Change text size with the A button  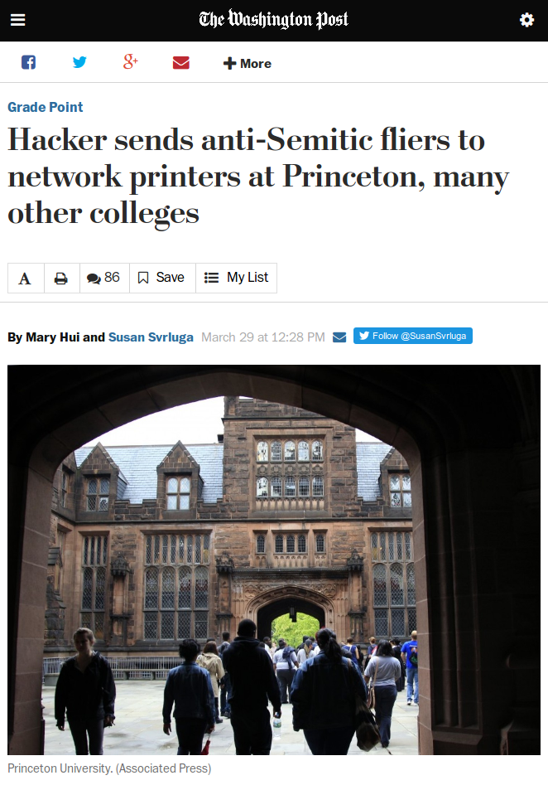(x=26, y=278)
